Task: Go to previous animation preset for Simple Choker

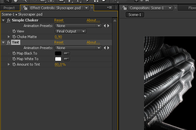Action: (x=105, y=26)
